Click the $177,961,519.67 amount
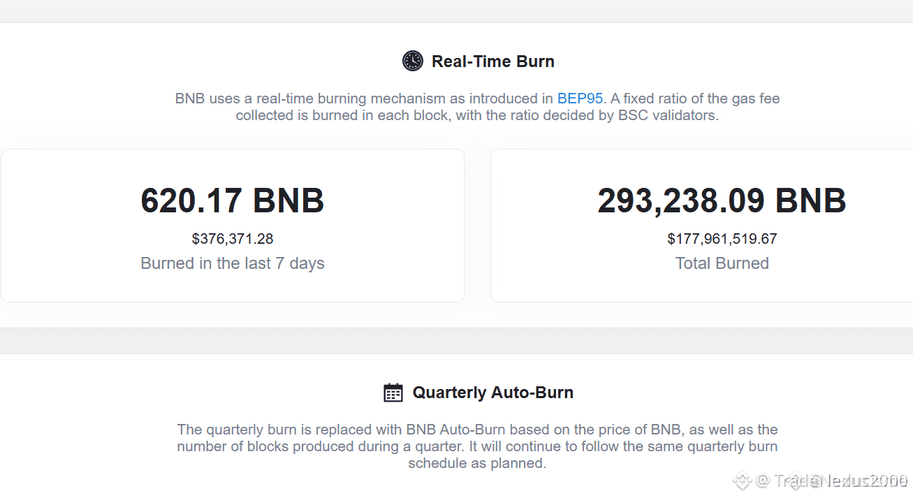The width and height of the screenshot is (913, 498). 722,239
